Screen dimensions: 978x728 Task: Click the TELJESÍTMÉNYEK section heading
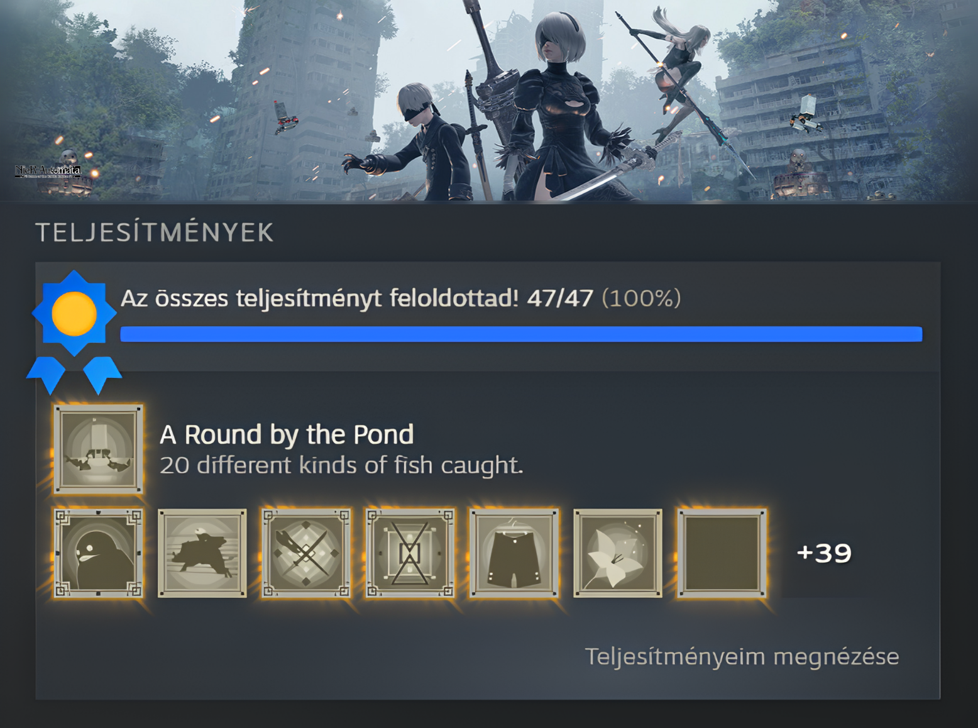[x=155, y=233]
